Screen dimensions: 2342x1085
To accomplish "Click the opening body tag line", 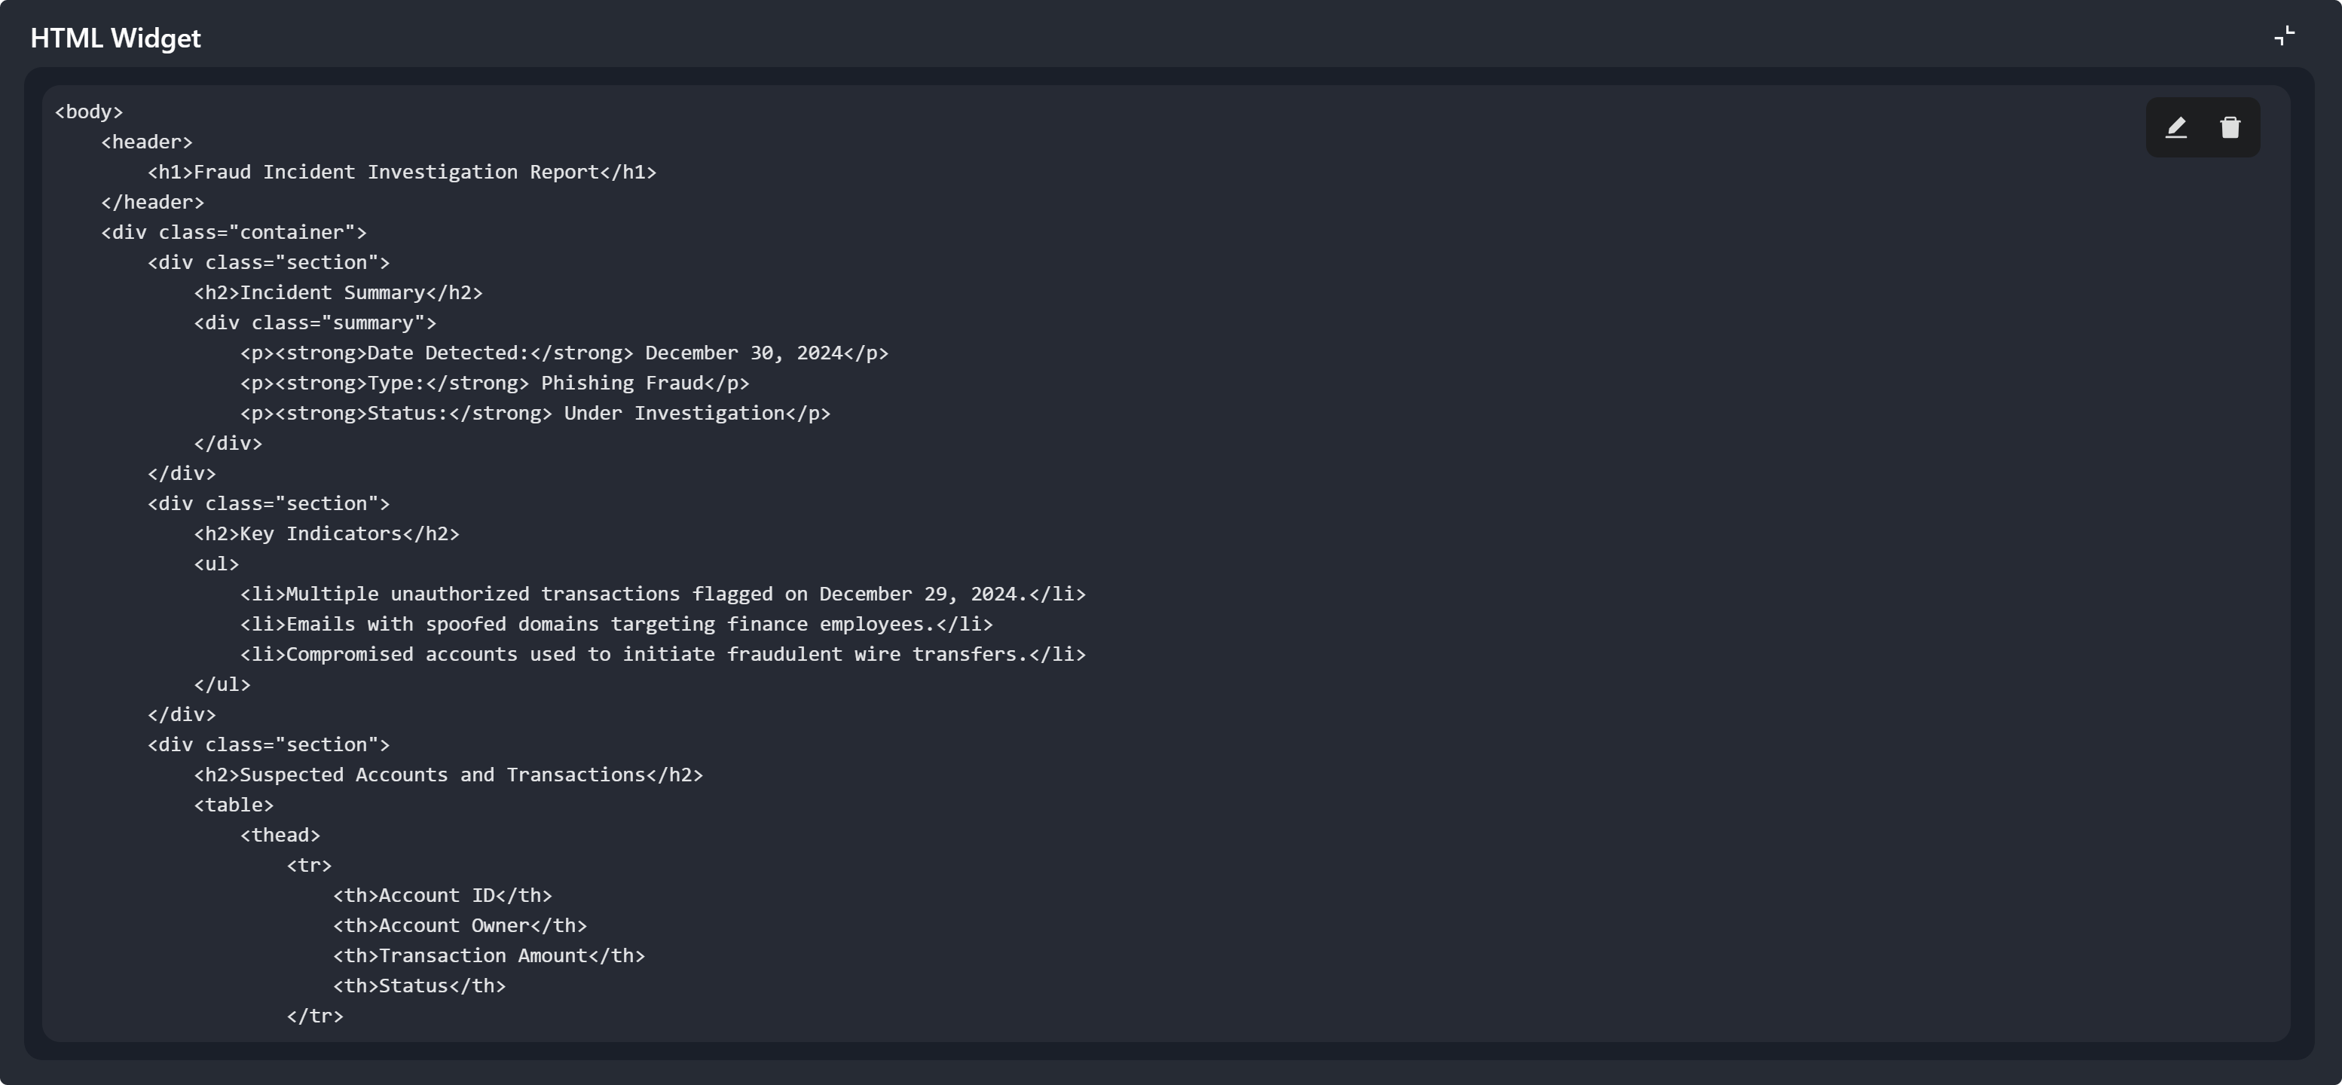I will click(x=88, y=111).
